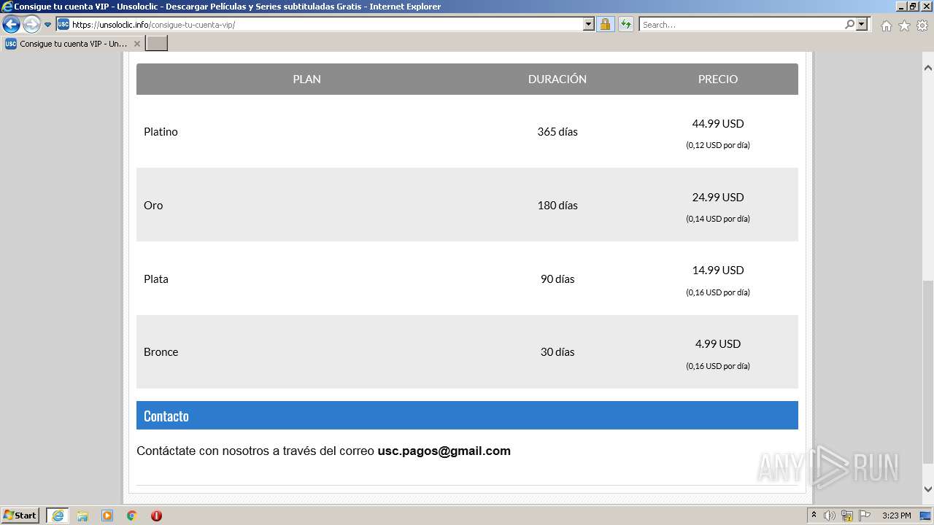Click the 90 días duration cell
934x525 pixels.
(x=557, y=279)
